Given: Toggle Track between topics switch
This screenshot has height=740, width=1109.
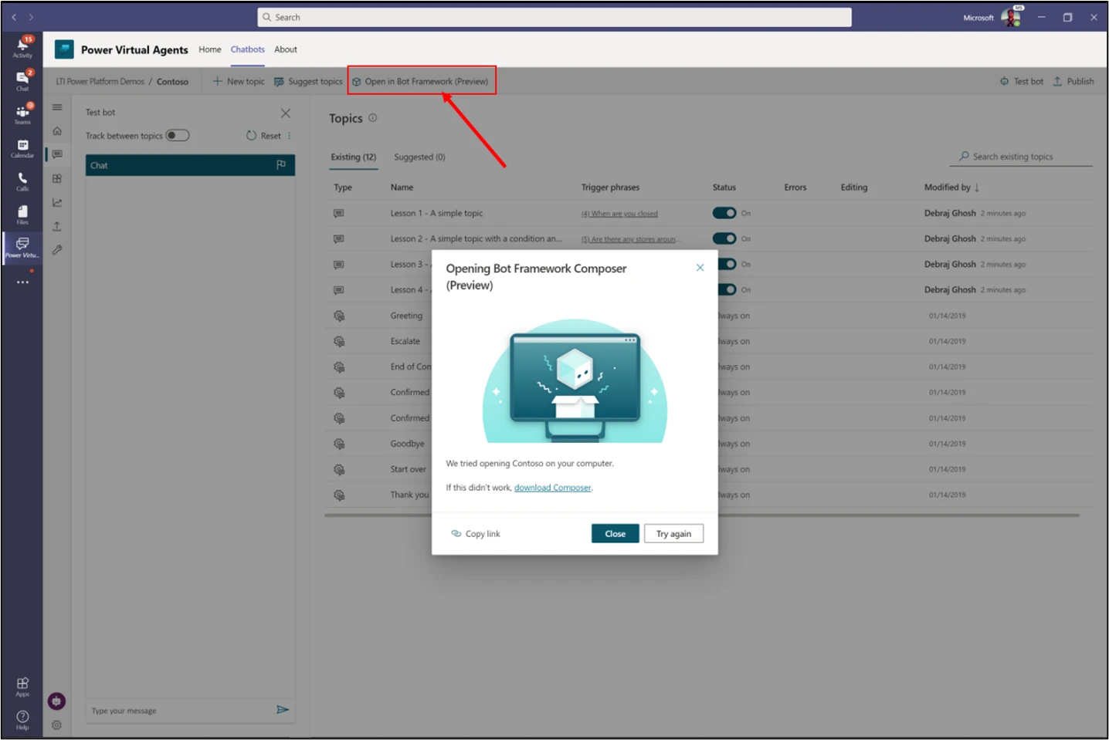Looking at the screenshot, I should click(178, 136).
